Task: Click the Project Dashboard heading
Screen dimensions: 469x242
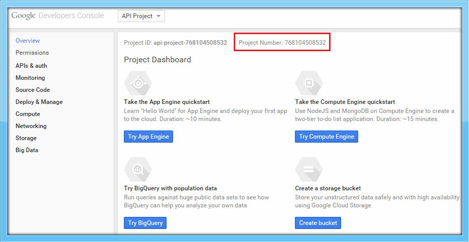Action: [x=158, y=60]
